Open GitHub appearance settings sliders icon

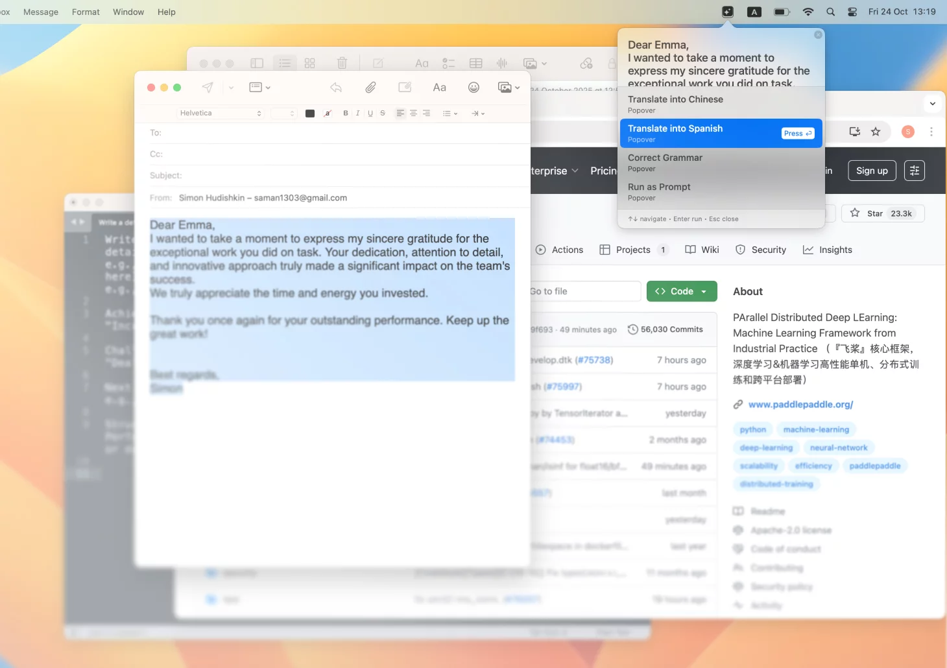pos(914,171)
